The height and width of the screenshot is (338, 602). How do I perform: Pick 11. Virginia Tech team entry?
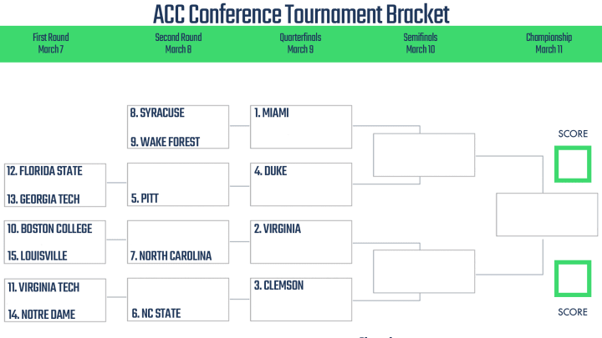click(43, 287)
